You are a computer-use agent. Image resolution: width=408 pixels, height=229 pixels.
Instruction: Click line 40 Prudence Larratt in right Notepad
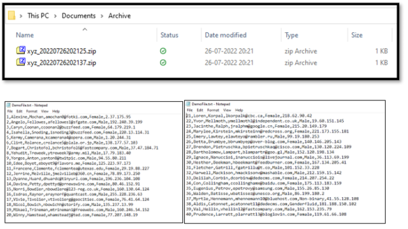266,214
